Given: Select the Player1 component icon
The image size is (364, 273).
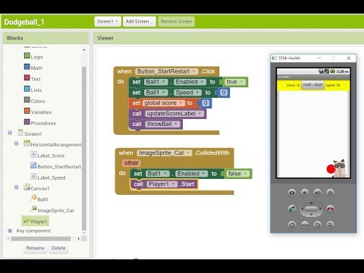Looking at the screenshot, I should 27,221.
